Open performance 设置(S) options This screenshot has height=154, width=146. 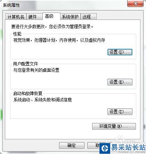pyautogui.click(x=120, y=52)
